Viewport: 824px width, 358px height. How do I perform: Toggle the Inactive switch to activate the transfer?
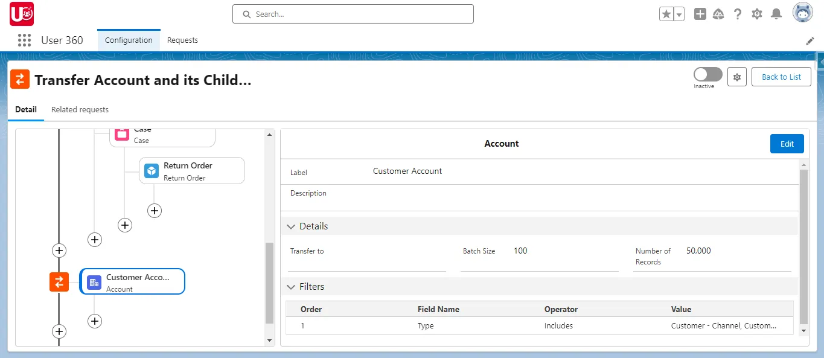pos(707,74)
